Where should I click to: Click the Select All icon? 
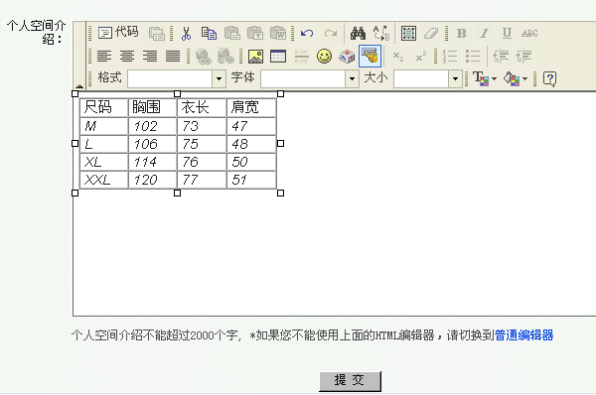[408, 34]
